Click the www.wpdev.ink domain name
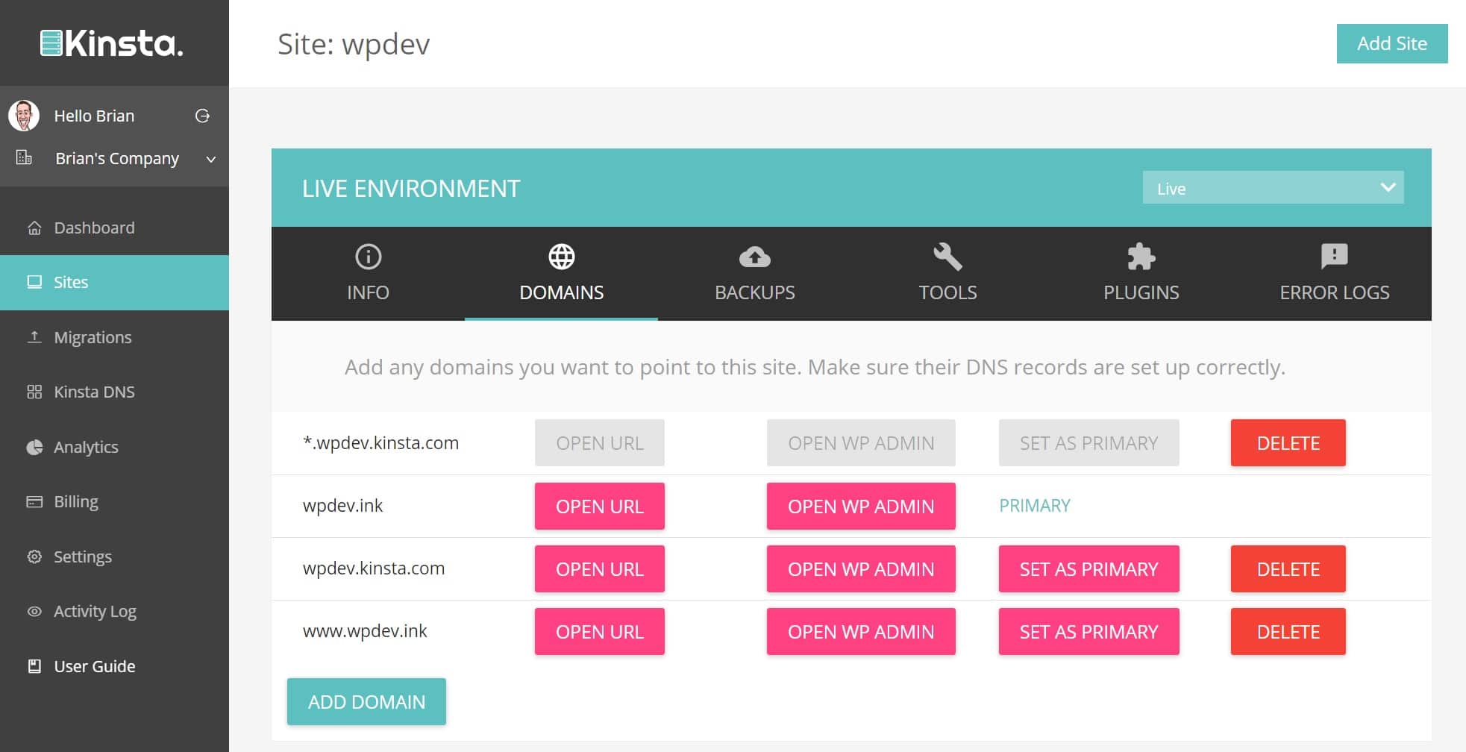The height and width of the screenshot is (752, 1466). coord(365,630)
